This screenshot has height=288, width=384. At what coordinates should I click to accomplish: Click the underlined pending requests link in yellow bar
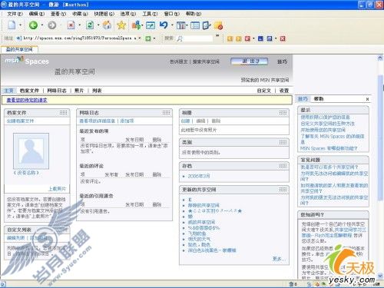(x=27, y=100)
